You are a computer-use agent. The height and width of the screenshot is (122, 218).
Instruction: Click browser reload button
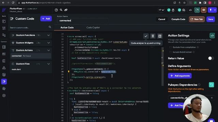(13, 3)
